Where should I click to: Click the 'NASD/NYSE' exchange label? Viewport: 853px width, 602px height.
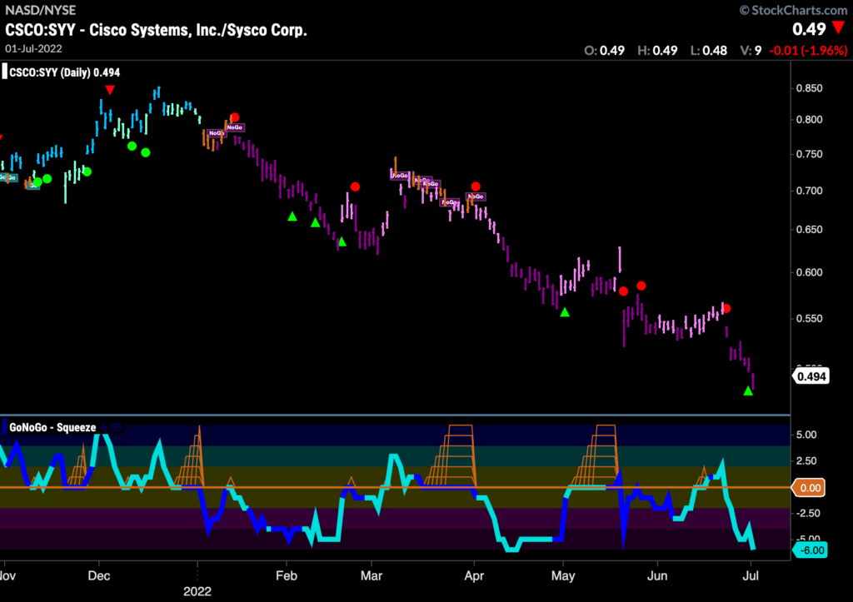coord(40,10)
